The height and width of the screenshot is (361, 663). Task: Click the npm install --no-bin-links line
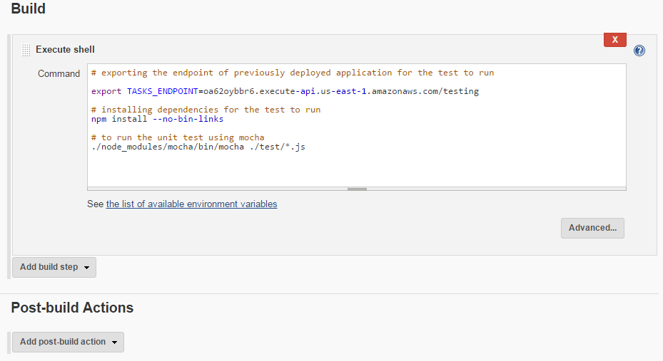tap(157, 119)
